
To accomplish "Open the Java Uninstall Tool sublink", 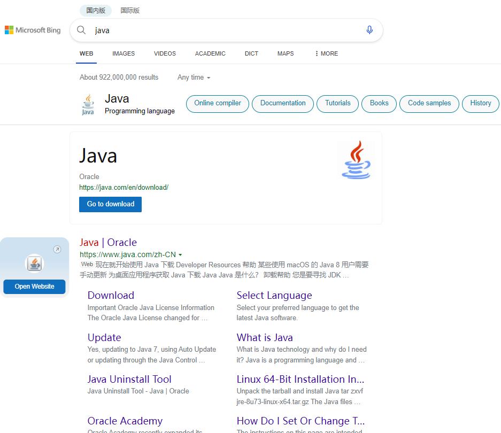I will click(129, 379).
